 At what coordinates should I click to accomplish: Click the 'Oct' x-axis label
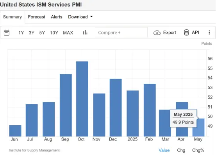(x=81, y=139)
